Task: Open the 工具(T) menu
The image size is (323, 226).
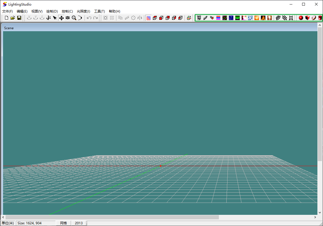Action: coord(99,11)
